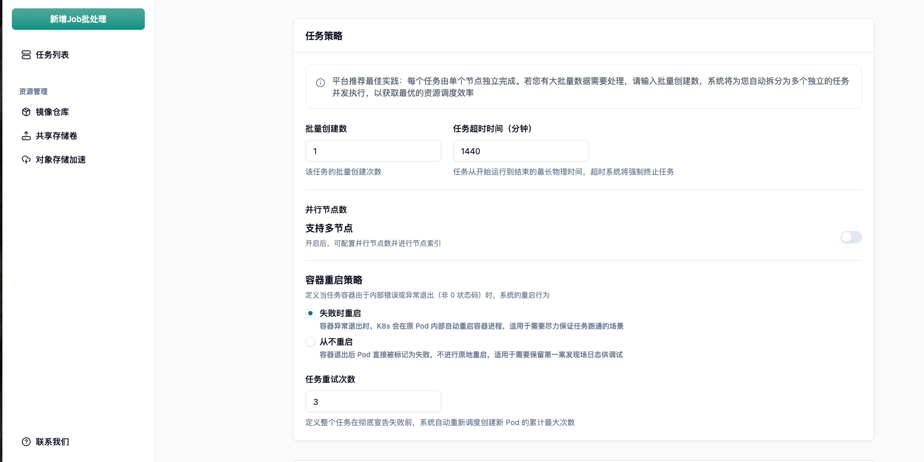Viewport: 924px width, 462px height.
Task: Open the 任务列表 menu item
Action: [52, 55]
